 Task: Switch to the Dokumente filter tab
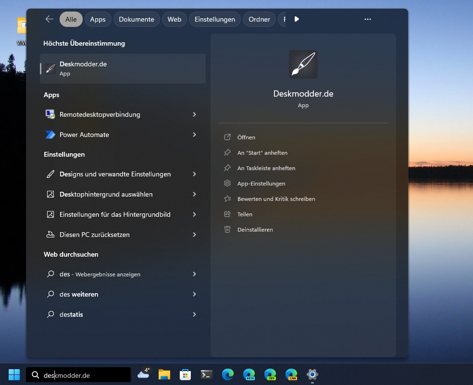137,19
